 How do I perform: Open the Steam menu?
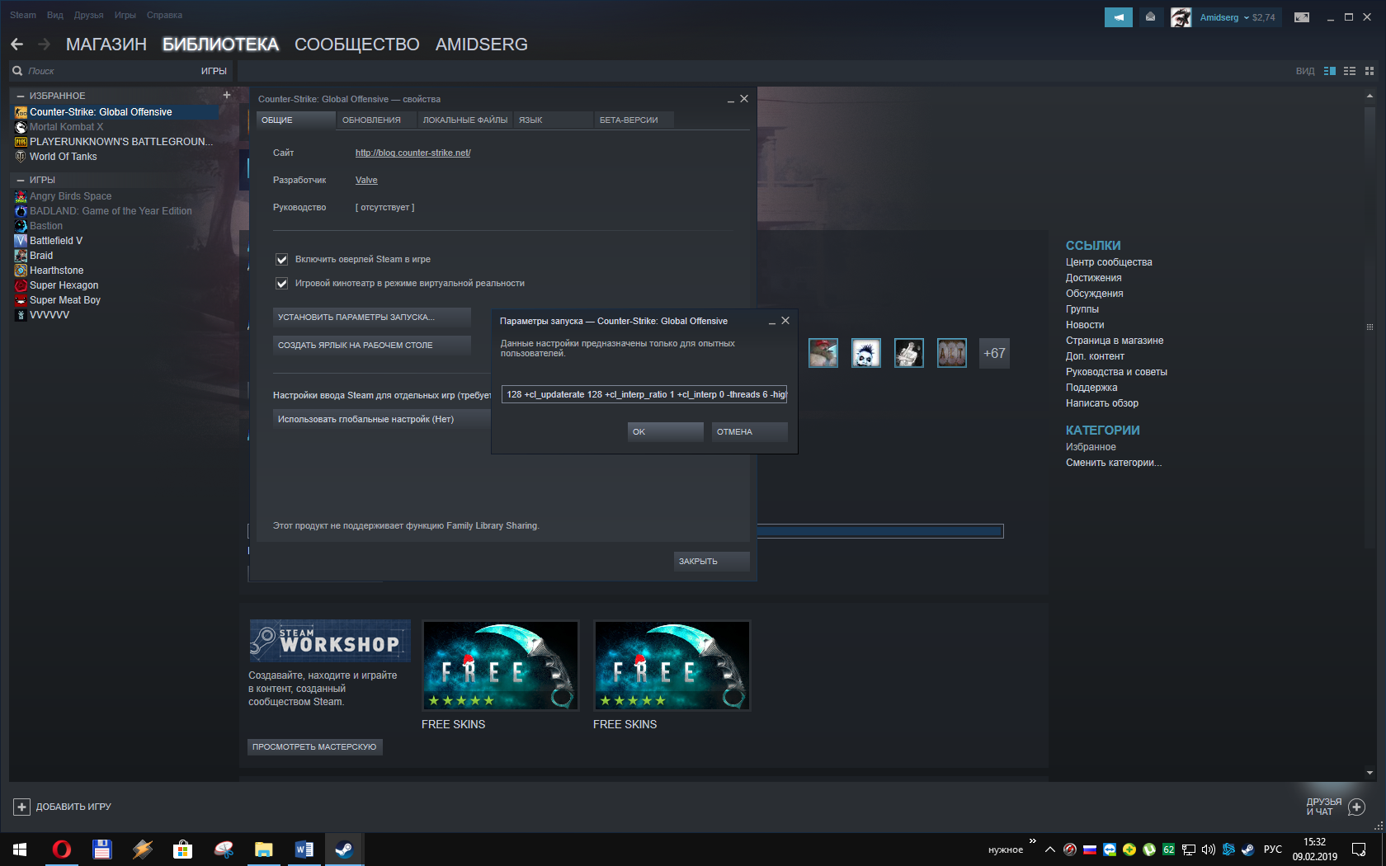(x=23, y=15)
